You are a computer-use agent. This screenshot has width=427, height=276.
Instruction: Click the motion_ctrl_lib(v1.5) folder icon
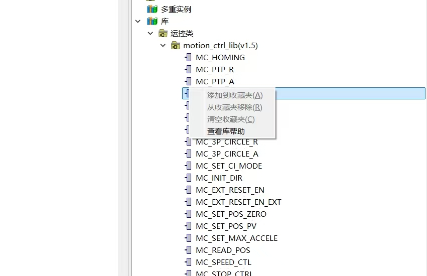coord(176,45)
